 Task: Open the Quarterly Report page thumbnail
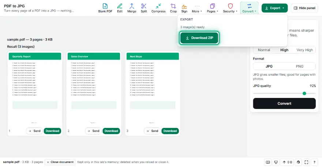35,89
